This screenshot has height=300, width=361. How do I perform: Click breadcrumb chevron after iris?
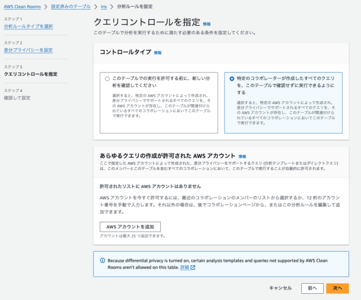click(112, 7)
